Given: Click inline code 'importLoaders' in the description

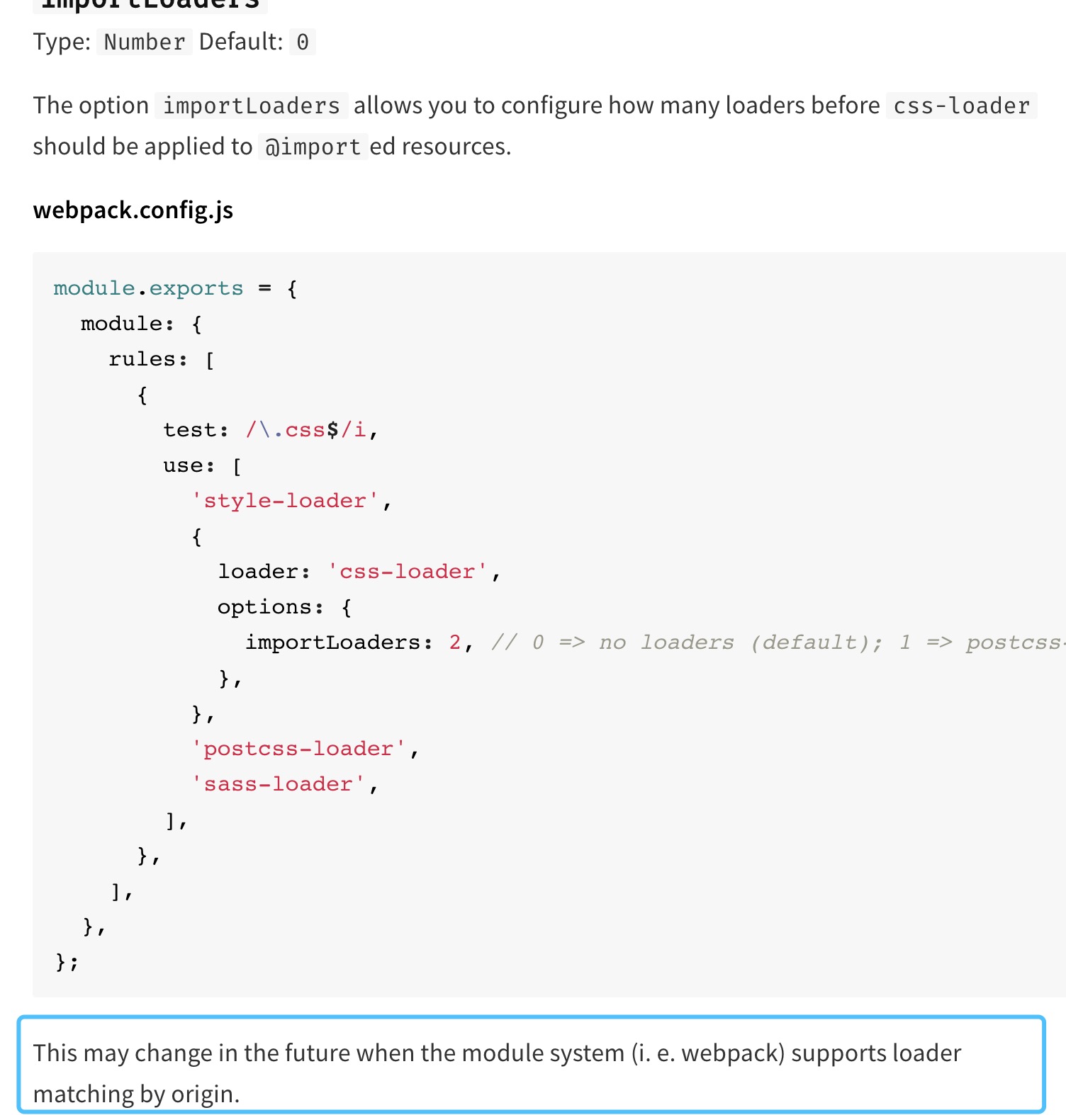Looking at the screenshot, I should [251, 106].
